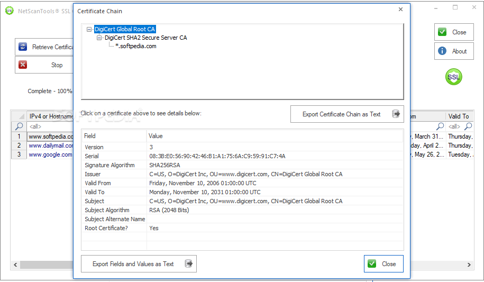
Task: Collapse the DigiCert SHA2 Secure Server CA node
Action: click(x=99, y=38)
